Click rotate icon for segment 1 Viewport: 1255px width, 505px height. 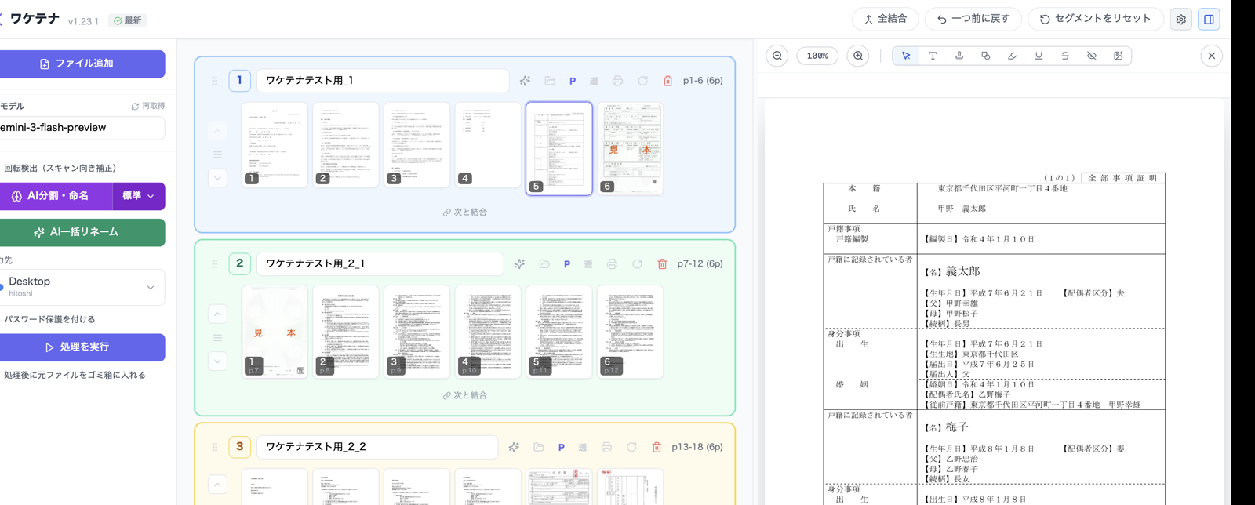pyautogui.click(x=643, y=81)
